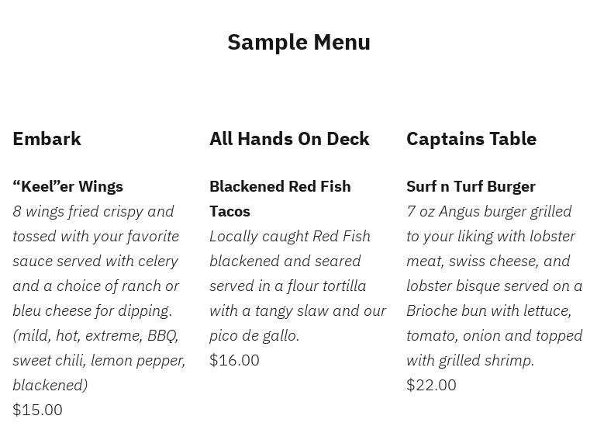Click the Surf n Turf Burger title
Viewport: 597px width, 426px height.
[471, 186]
